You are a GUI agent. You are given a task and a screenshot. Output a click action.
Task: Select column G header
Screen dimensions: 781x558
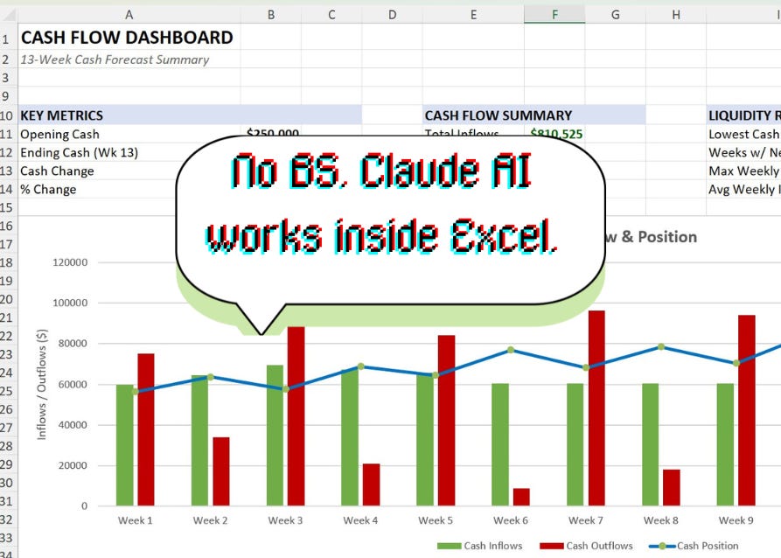(x=616, y=15)
